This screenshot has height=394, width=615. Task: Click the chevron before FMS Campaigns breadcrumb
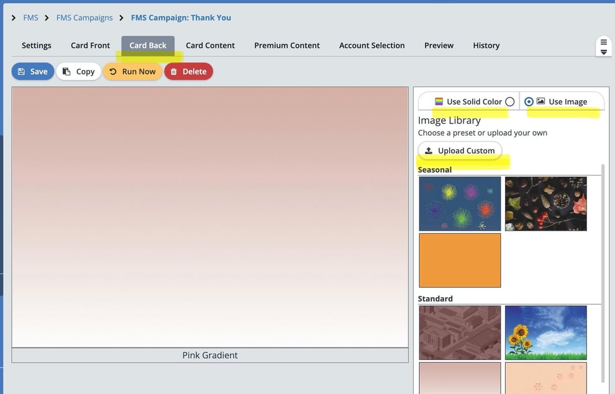pyautogui.click(x=47, y=17)
